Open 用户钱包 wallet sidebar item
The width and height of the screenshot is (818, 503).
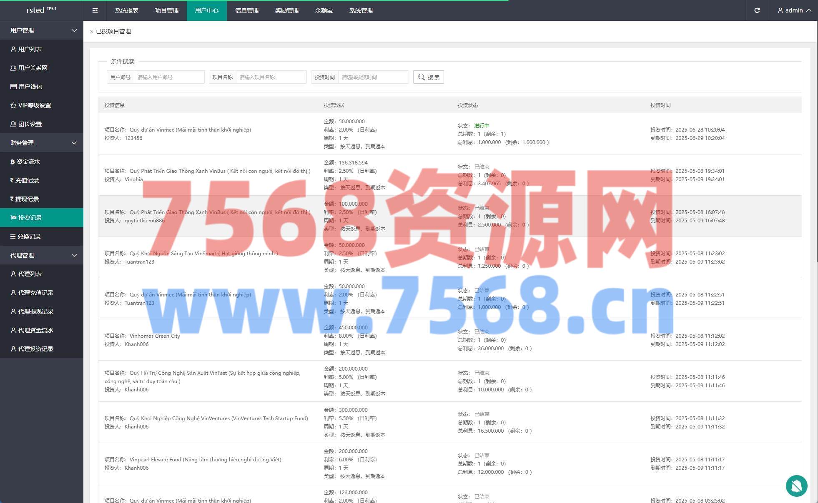[30, 87]
